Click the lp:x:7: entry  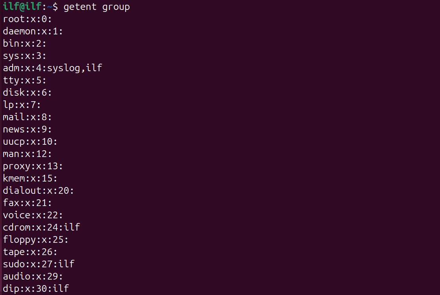(22, 105)
